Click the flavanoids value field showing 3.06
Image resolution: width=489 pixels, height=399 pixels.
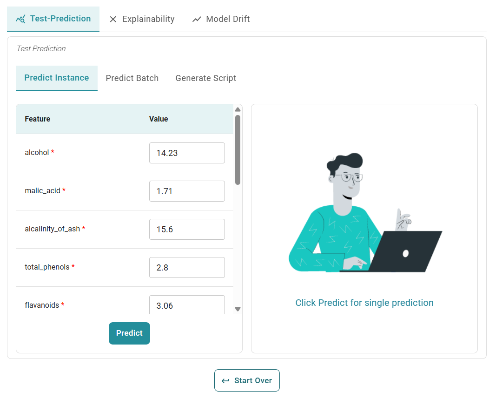click(x=187, y=305)
